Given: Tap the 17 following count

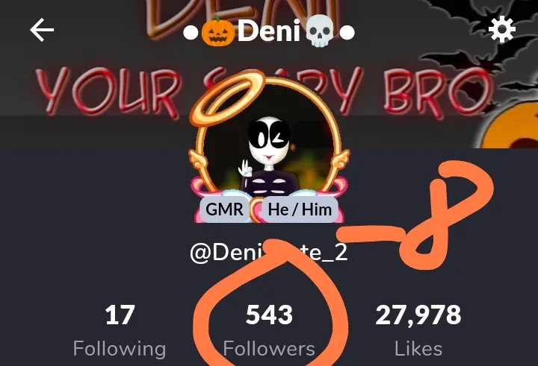Looking at the screenshot, I should coord(120,315).
